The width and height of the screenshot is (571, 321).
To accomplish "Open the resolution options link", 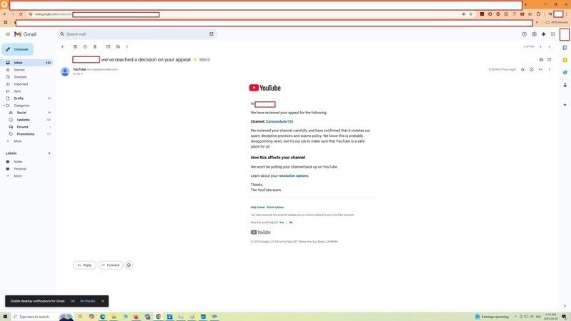I will point(293,175).
